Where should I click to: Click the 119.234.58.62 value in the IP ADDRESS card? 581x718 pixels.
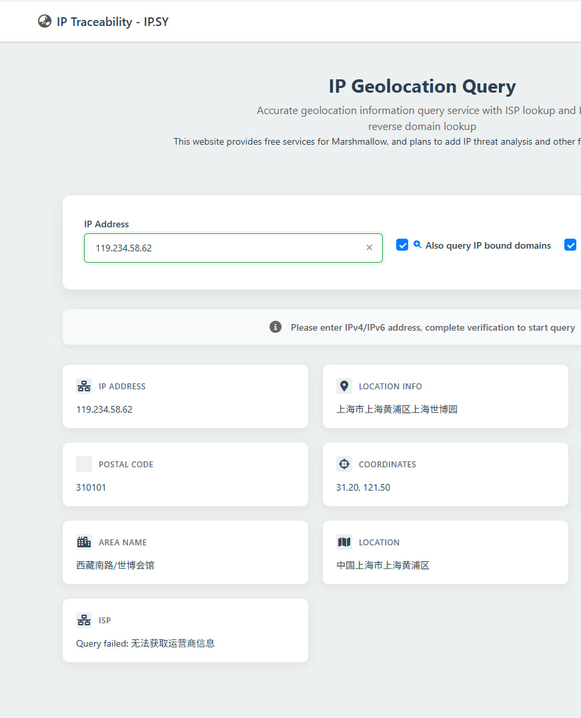pos(104,409)
